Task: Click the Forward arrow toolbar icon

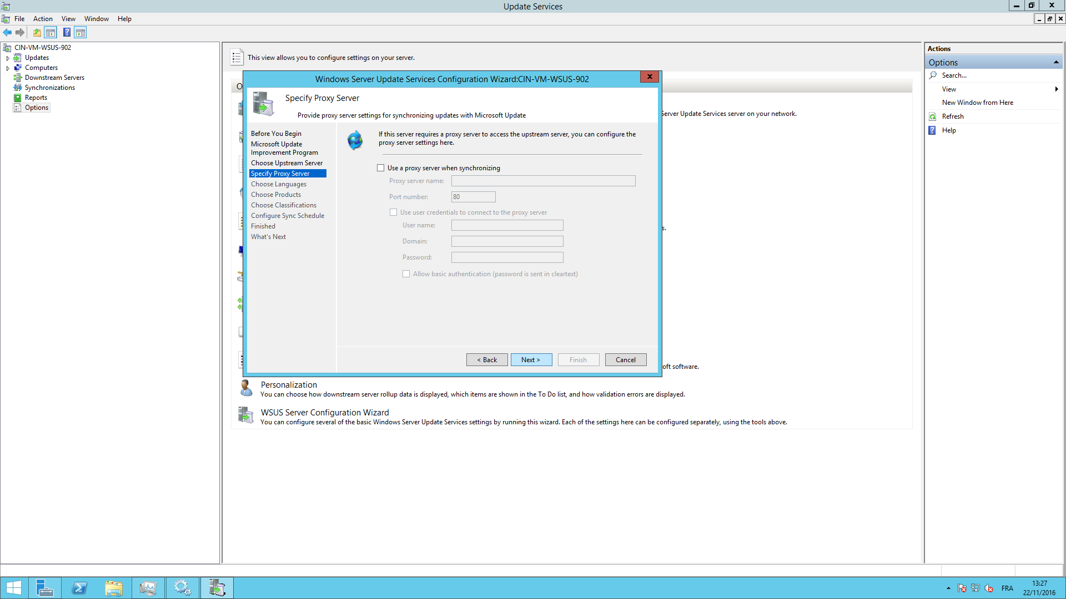Action: click(20, 33)
